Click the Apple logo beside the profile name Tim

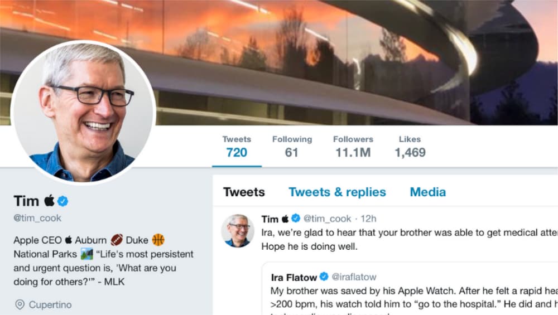(49, 201)
